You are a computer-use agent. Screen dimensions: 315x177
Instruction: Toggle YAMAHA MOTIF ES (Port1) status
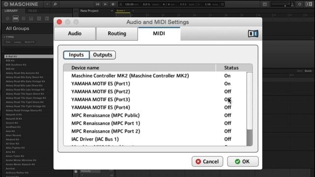tap(227, 84)
